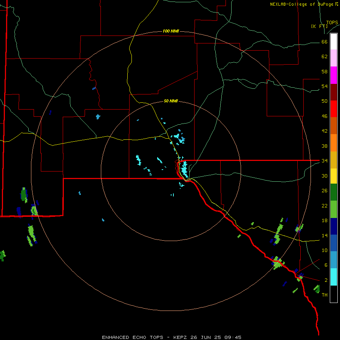The height and width of the screenshot is (340, 340).
Task: Click the legend value "46"
Action: coord(325,116)
